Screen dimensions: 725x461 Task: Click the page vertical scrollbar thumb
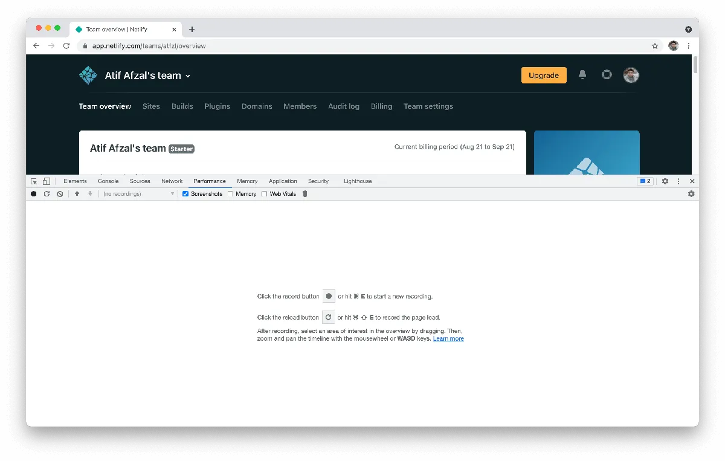tap(695, 65)
